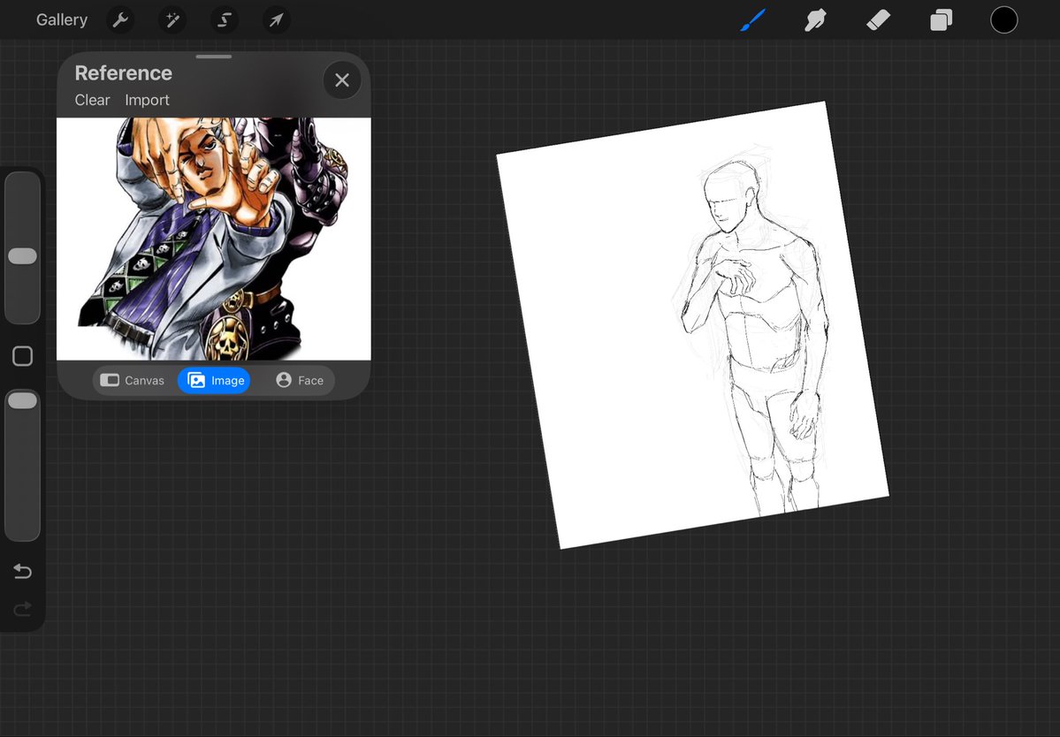
Task: Select the Brush tool
Action: coord(752,20)
